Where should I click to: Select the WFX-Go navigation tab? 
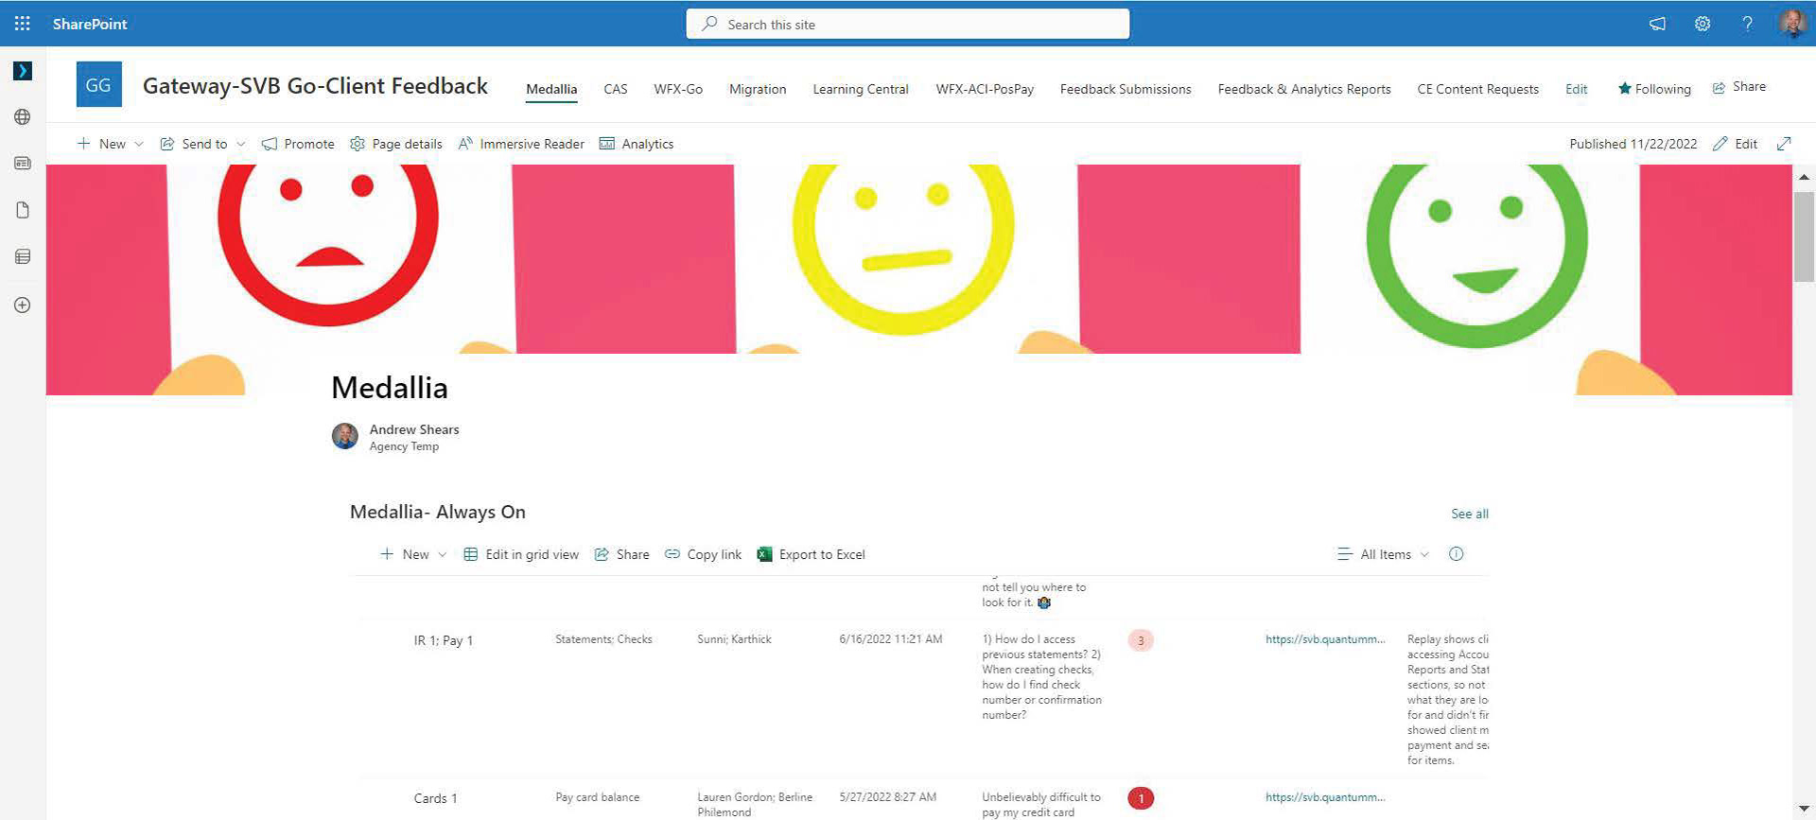678,89
